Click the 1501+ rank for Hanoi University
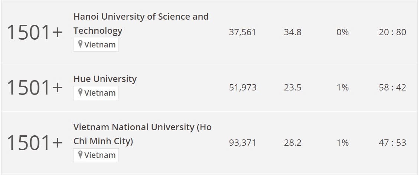The image size is (420, 175). tap(35, 32)
